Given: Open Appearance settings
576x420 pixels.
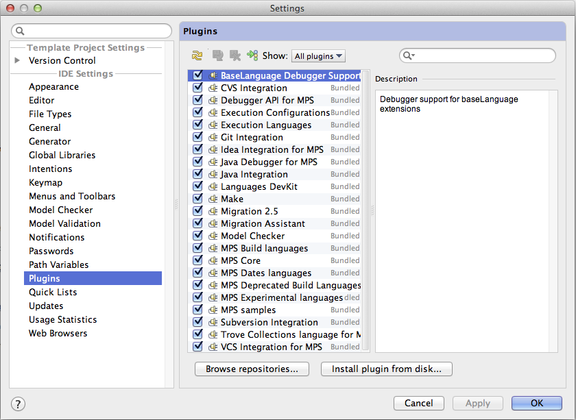Looking at the screenshot, I should pos(53,86).
